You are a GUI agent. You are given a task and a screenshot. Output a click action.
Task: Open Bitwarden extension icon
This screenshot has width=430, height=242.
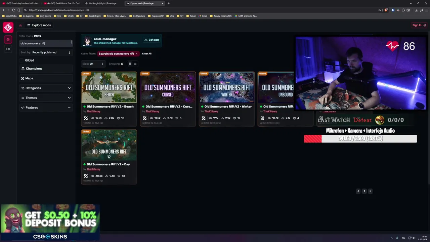coord(393,10)
